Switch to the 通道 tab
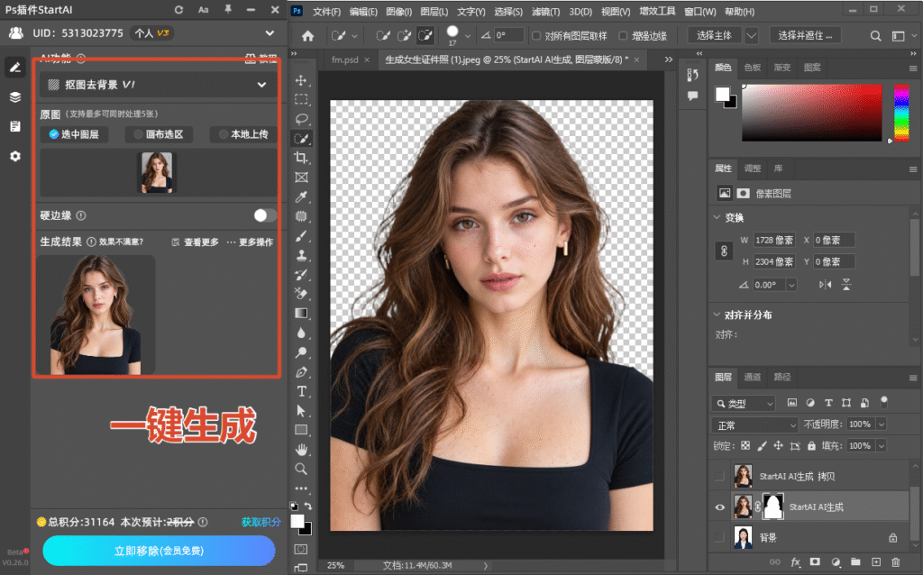This screenshot has width=923, height=575. click(753, 377)
